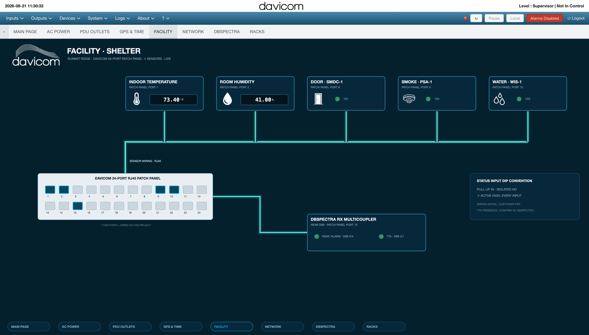589x335 pixels.
Task: Toggle the Alarms Disabled button
Action: click(544, 18)
